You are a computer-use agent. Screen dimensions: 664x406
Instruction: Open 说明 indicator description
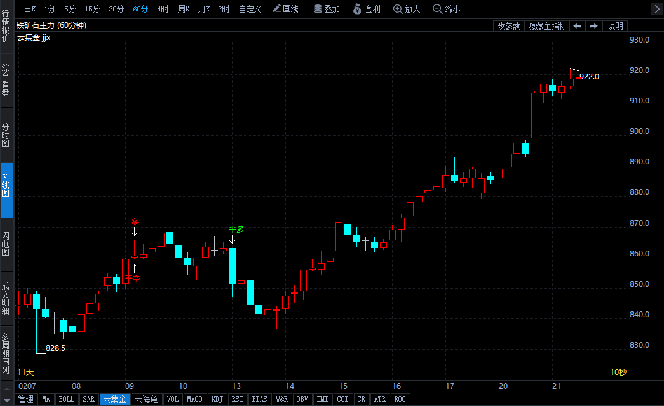click(615, 26)
